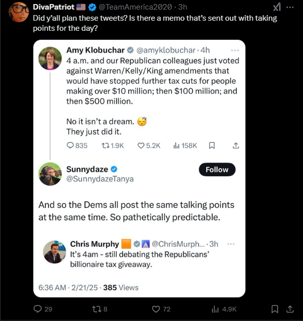Like the DivaPatriot tweet with 72 likes

(x=156, y=309)
